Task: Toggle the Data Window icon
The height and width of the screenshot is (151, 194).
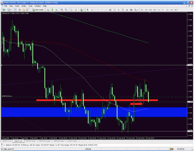Action: click(x=20, y=10)
